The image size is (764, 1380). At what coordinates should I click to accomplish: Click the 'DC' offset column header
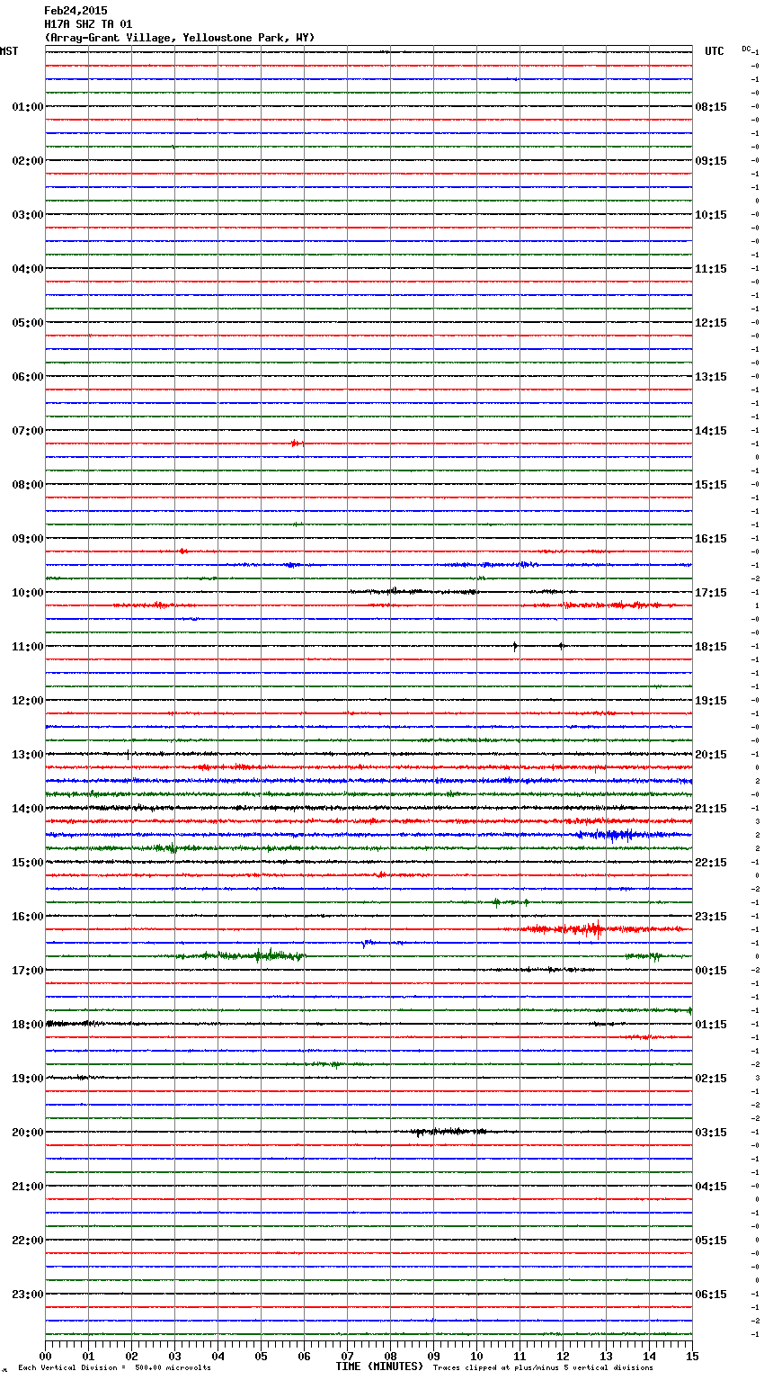pyautogui.click(x=746, y=49)
